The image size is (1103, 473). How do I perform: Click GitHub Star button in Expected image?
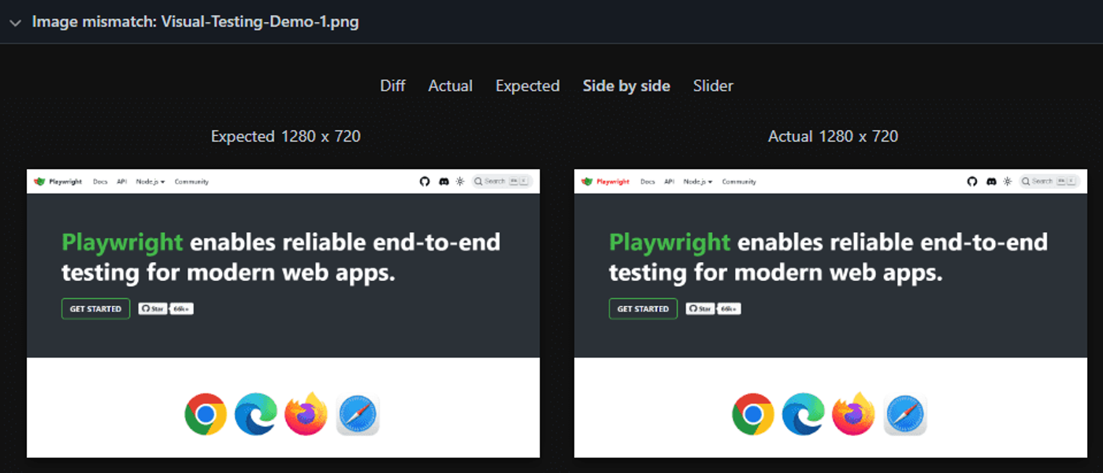click(152, 309)
